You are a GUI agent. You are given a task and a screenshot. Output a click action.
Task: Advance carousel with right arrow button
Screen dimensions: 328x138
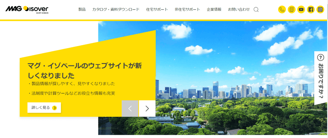point(147,109)
